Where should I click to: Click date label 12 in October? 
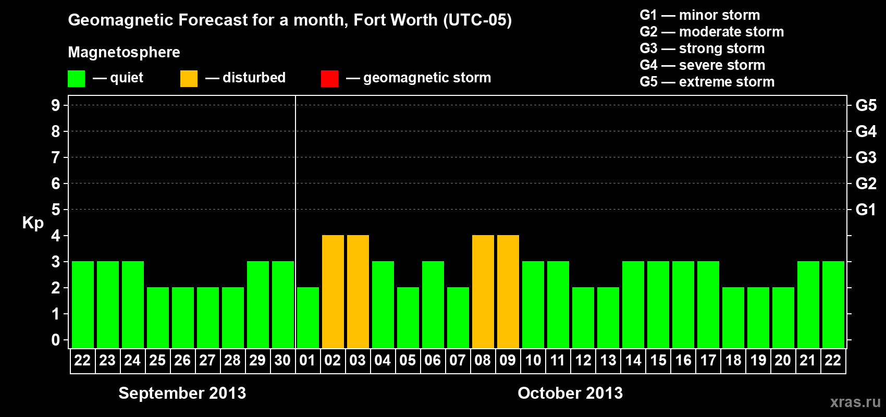[x=583, y=361]
